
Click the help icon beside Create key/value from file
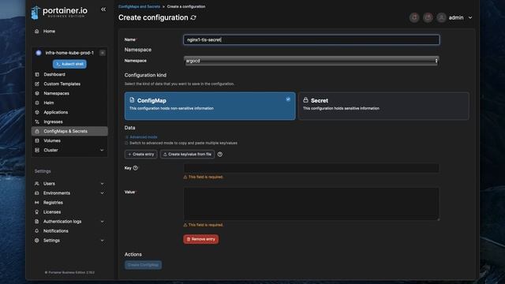[x=220, y=155]
